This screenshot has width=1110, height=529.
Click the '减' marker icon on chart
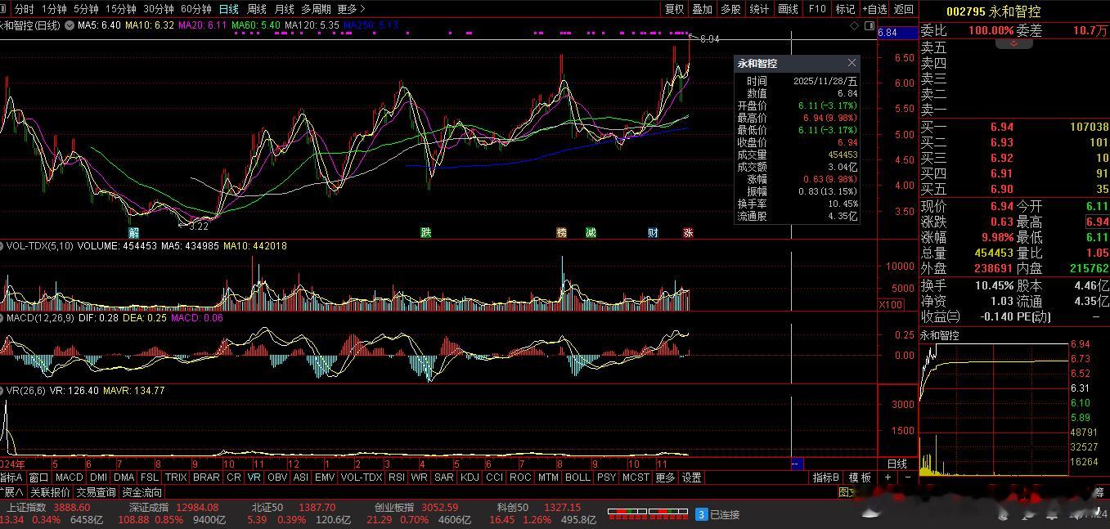pos(591,232)
